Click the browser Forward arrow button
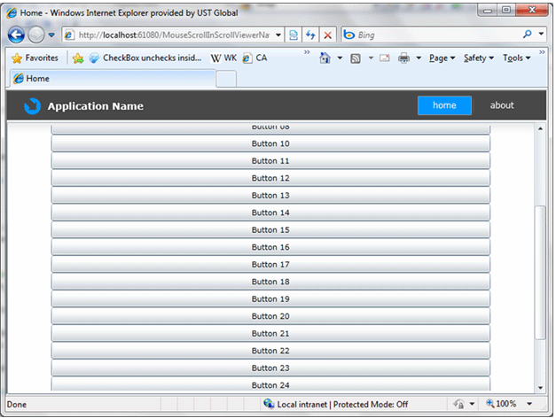The height and width of the screenshot is (418, 556). click(x=35, y=35)
